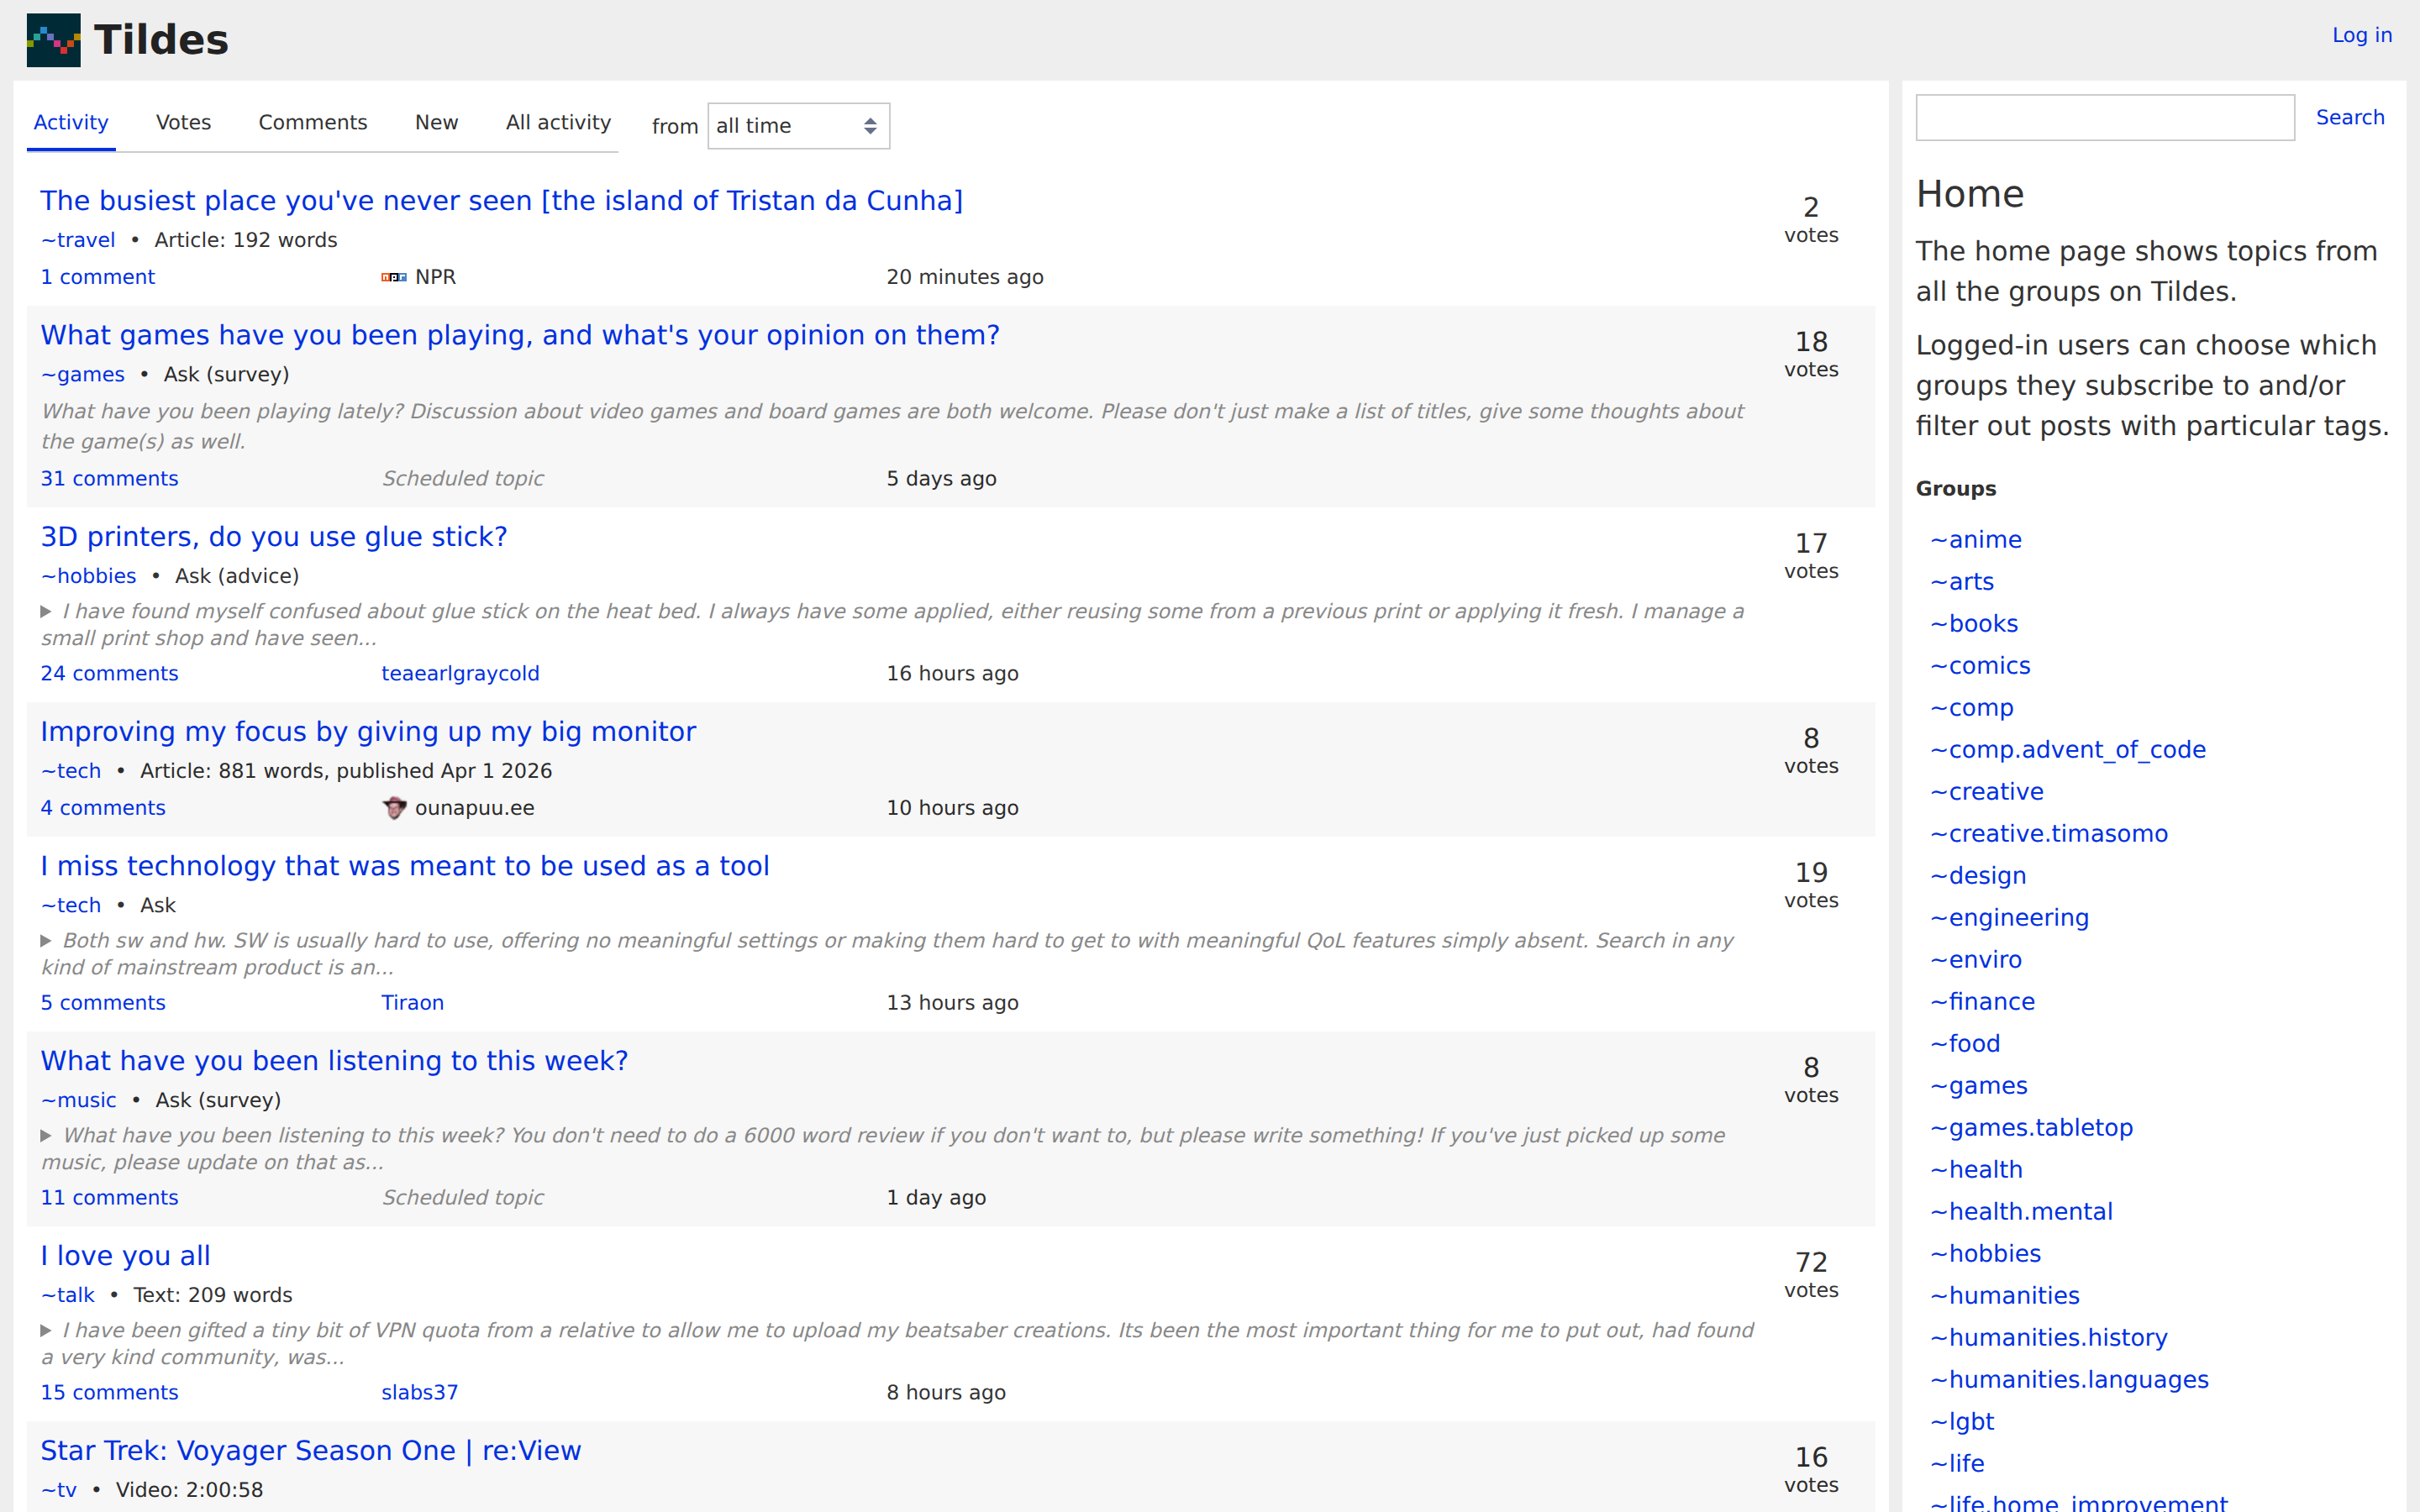Expand the 'I miss technology' topic excerpt
The image size is (2420, 1512).
pyautogui.click(x=45, y=940)
